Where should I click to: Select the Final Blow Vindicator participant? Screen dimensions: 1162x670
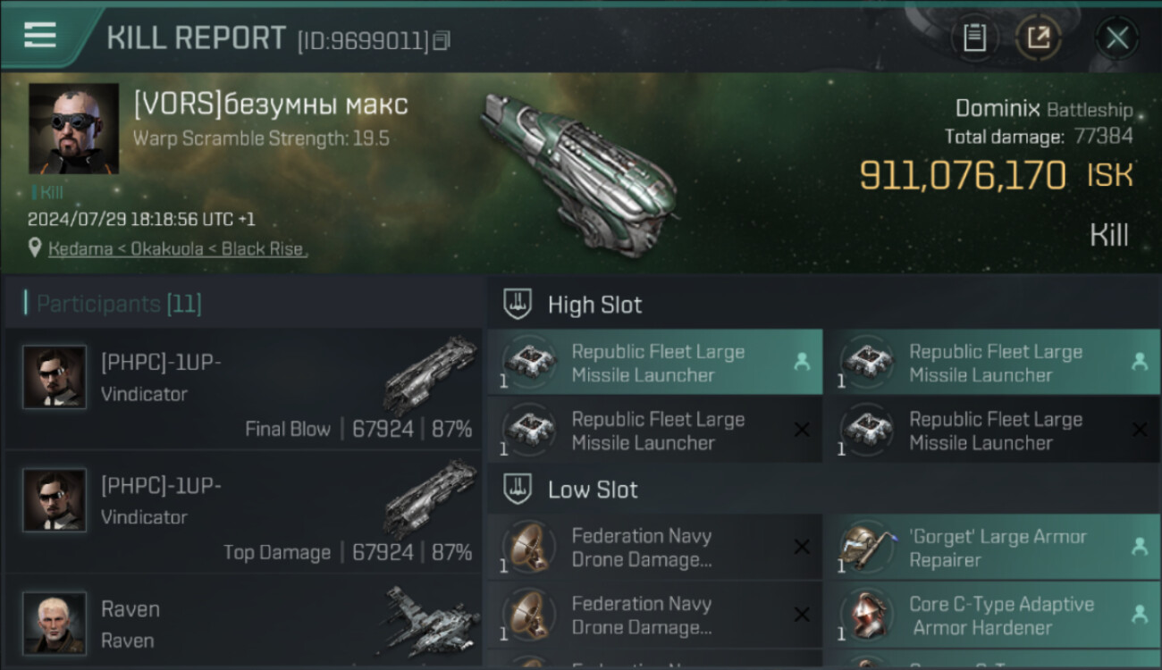[x=243, y=389]
